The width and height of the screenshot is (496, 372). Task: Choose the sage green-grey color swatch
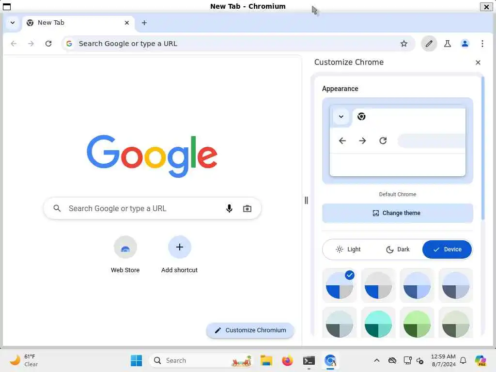tap(455, 323)
